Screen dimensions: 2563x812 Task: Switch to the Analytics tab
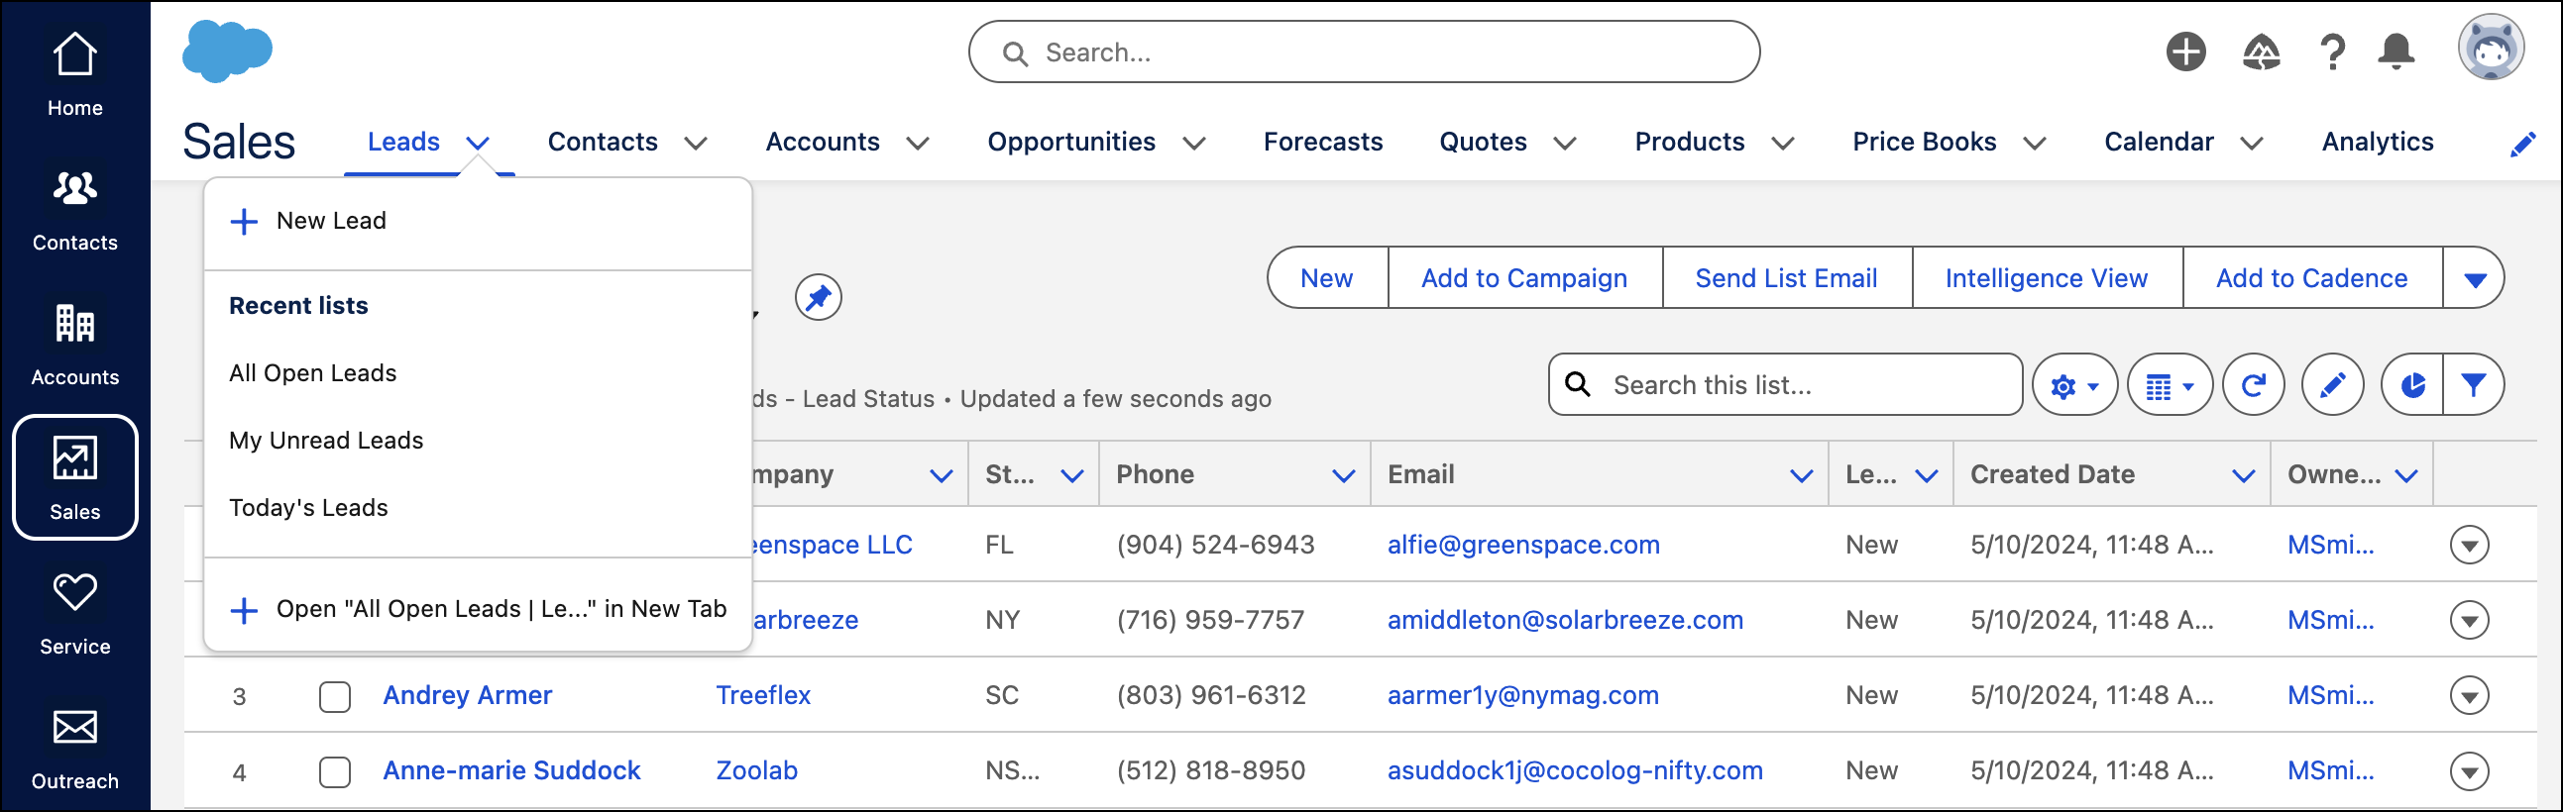coord(2377,143)
